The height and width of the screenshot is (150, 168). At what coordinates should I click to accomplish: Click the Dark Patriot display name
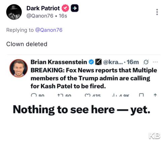(x=43, y=8)
